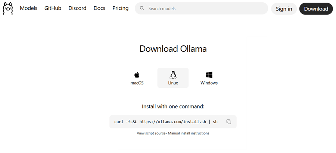This screenshot has width=336, height=153.
Task: Click the macOS text label
Action: click(x=137, y=83)
